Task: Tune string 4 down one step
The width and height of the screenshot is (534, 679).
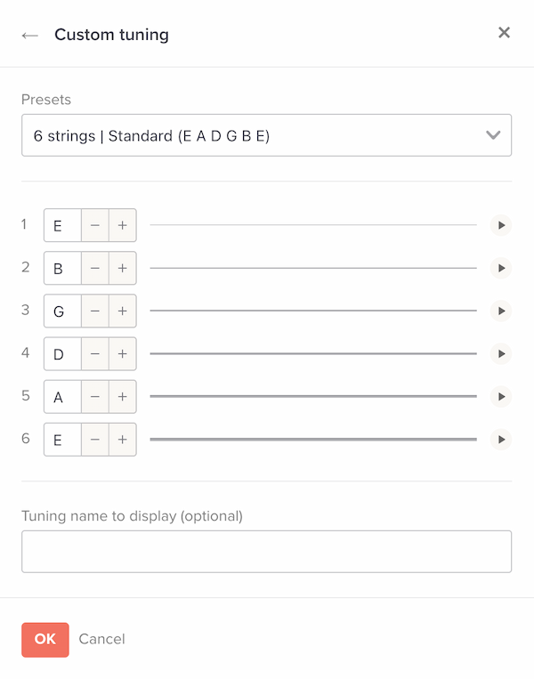Action: pyautogui.click(x=95, y=353)
